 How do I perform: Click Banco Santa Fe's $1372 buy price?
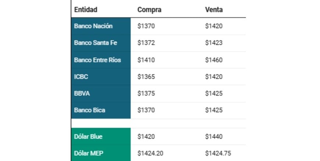point(146,43)
